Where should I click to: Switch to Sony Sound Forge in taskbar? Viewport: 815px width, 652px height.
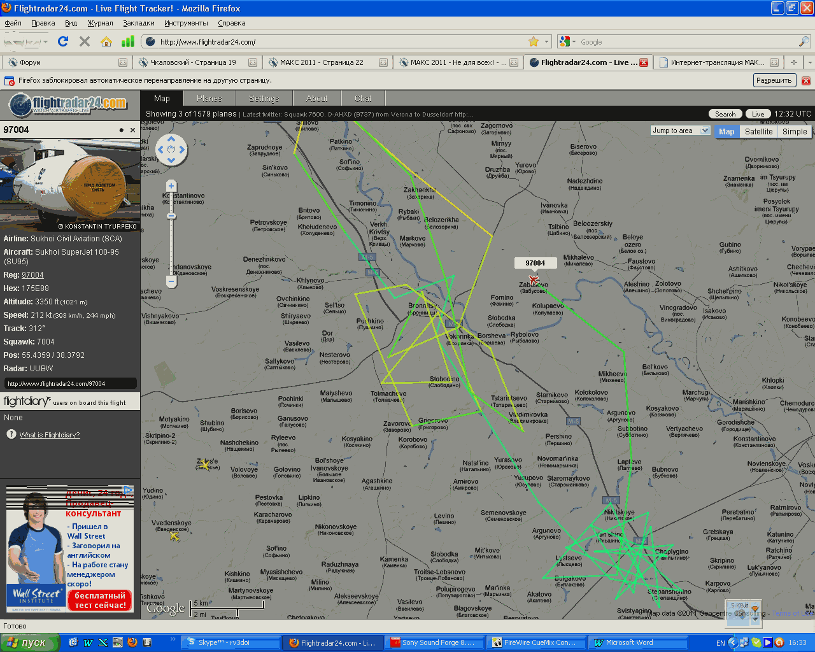point(435,642)
